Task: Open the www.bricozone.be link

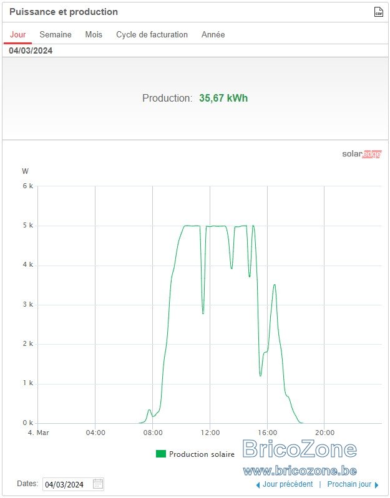Action: tap(300, 471)
